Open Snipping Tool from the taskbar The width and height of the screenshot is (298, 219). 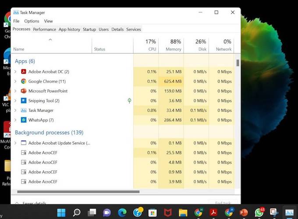(x=274, y=212)
